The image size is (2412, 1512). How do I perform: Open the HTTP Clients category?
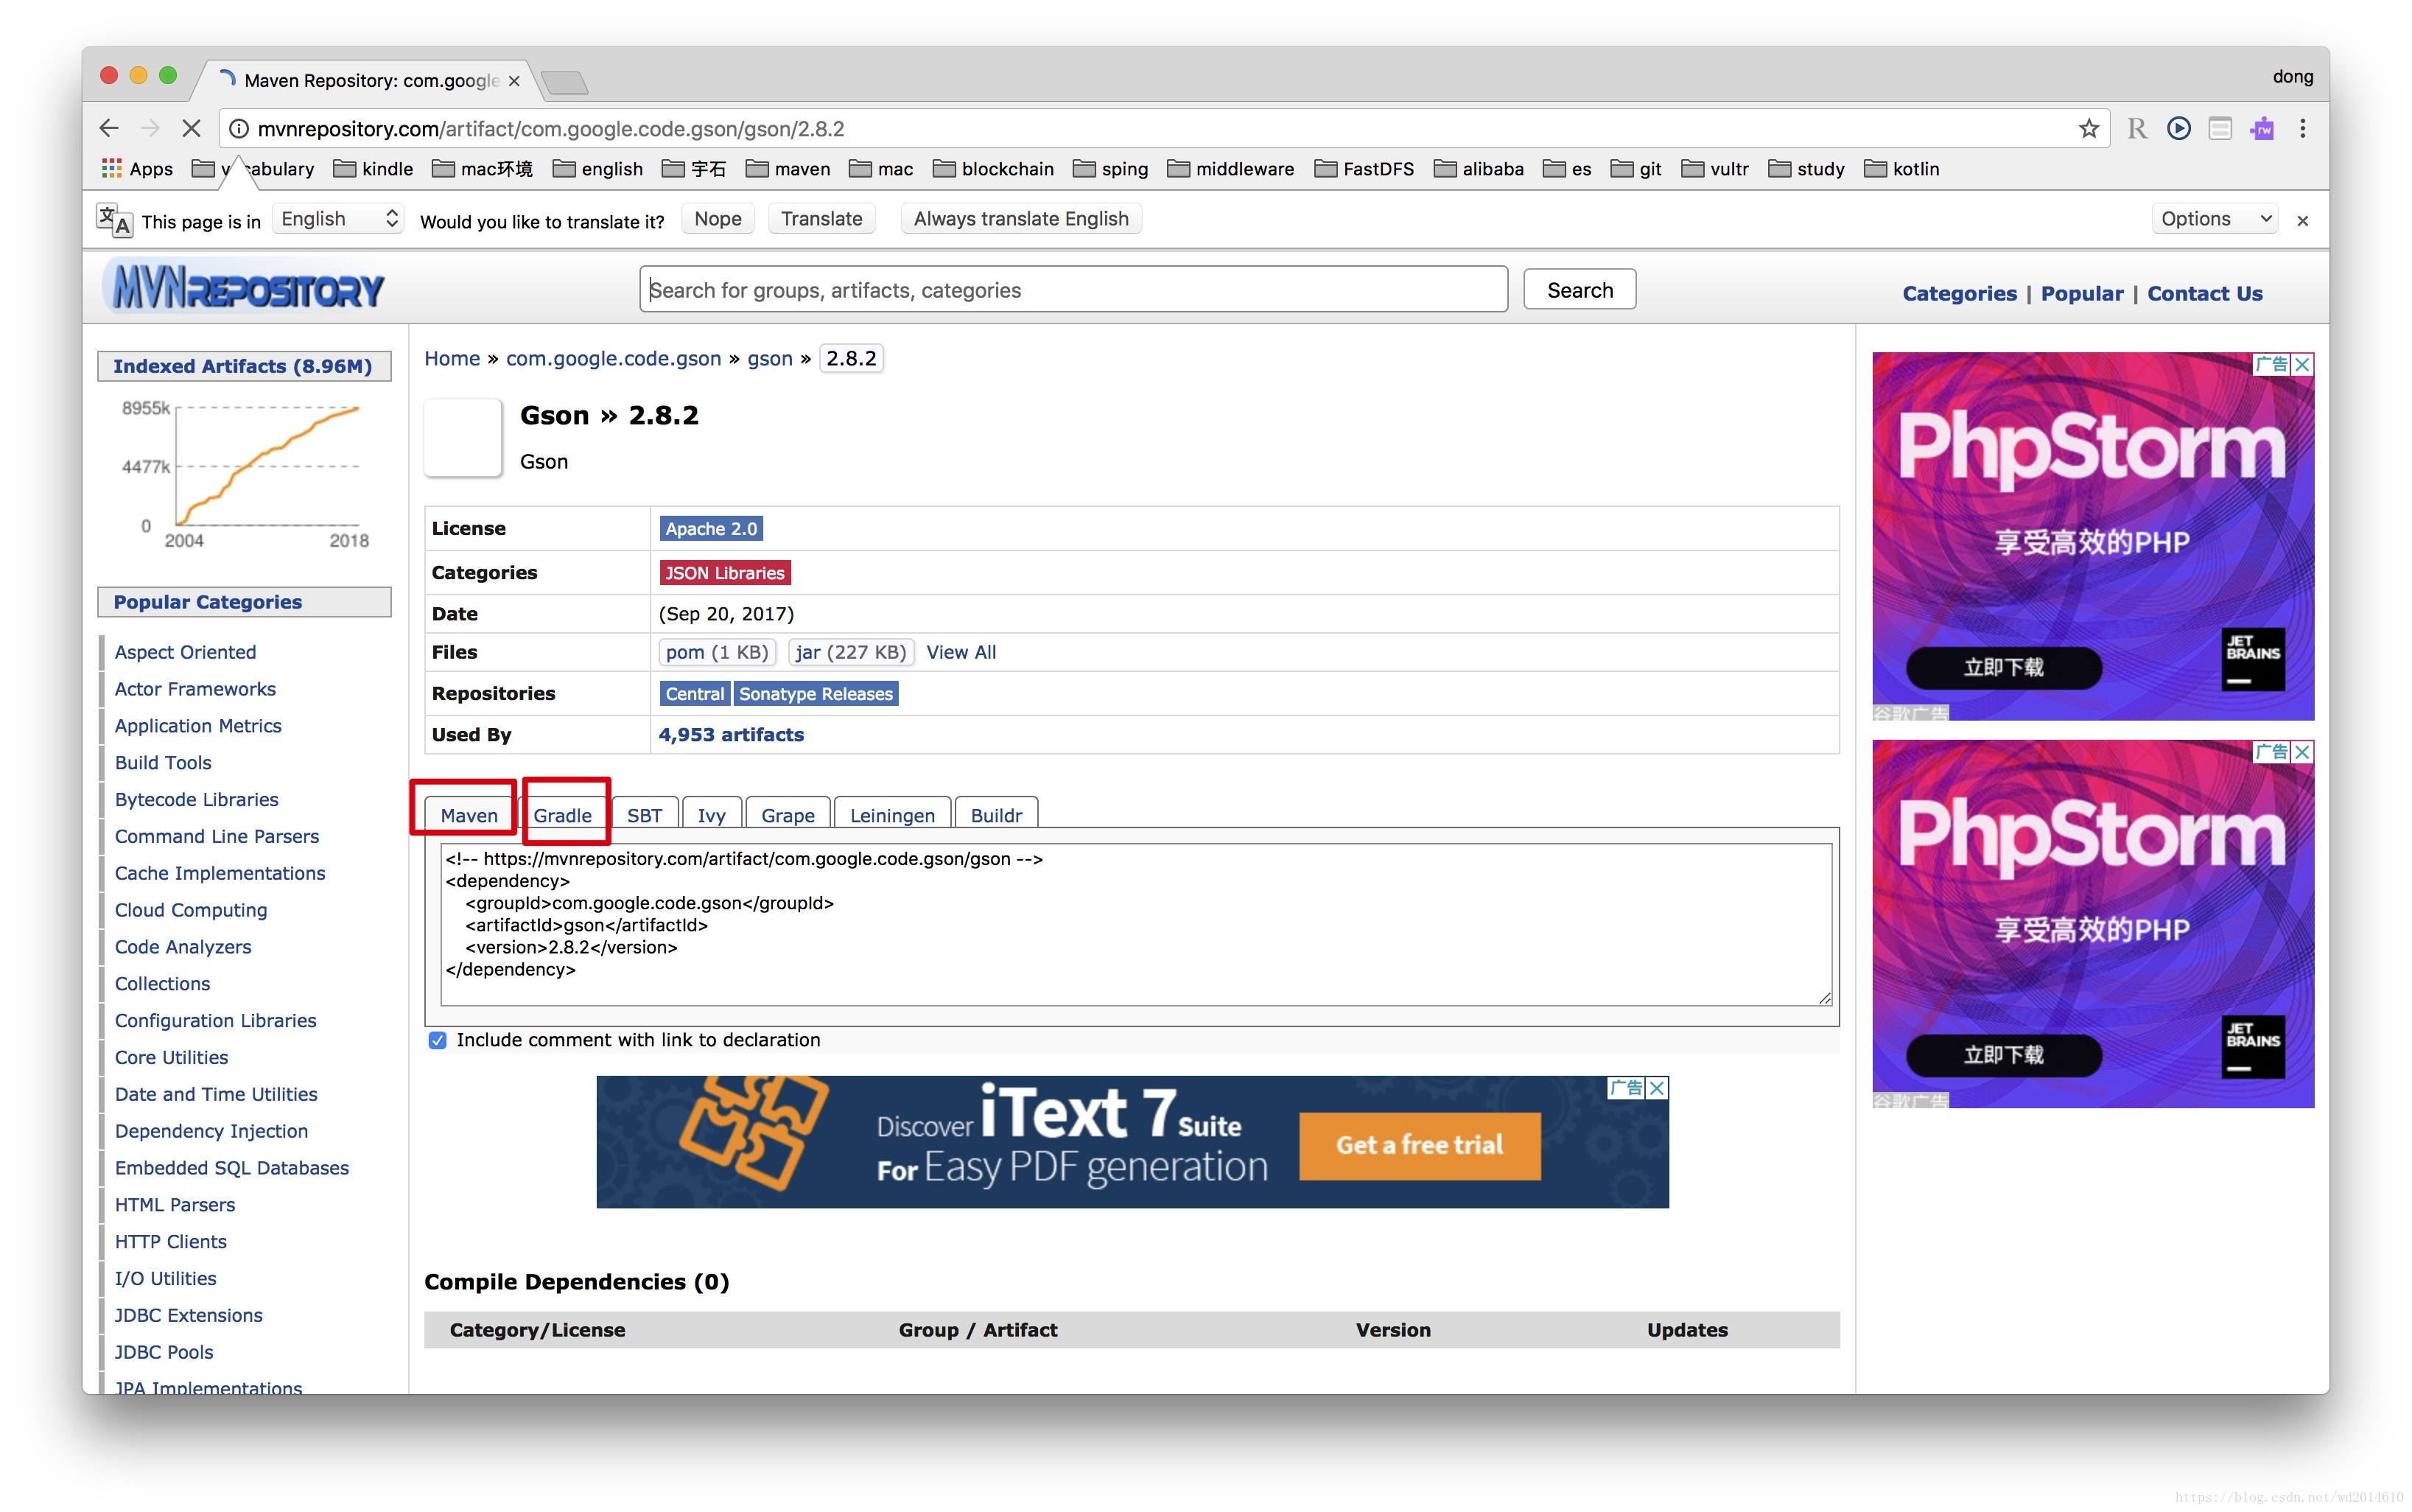click(x=170, y=1241)
